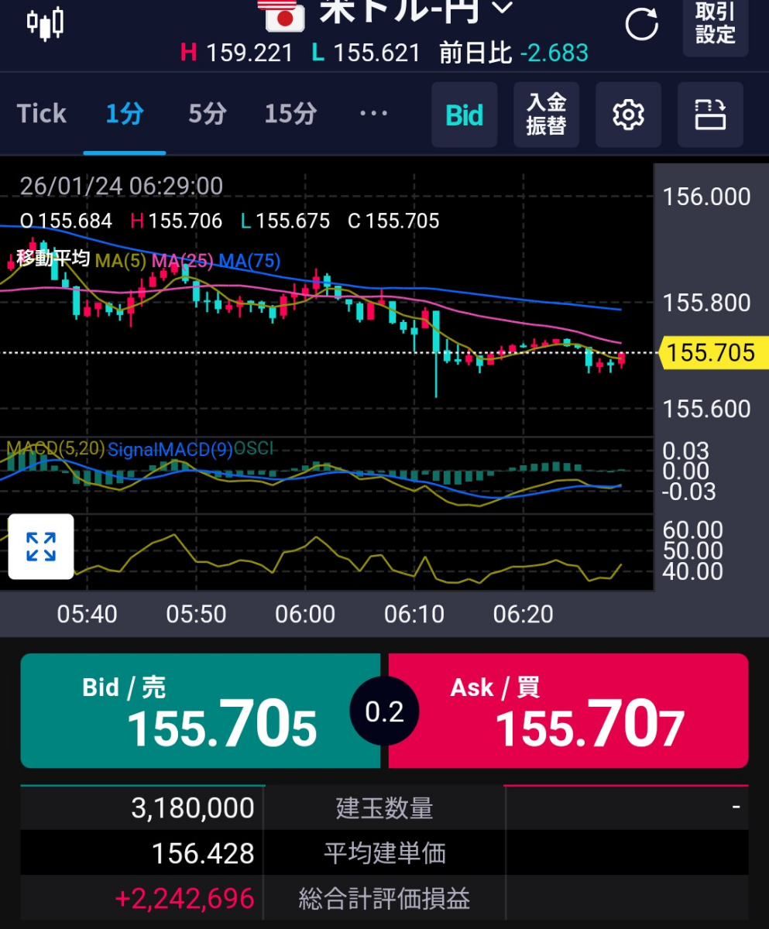Switch to the 5分 timeframe tab

tap(205, 113)
